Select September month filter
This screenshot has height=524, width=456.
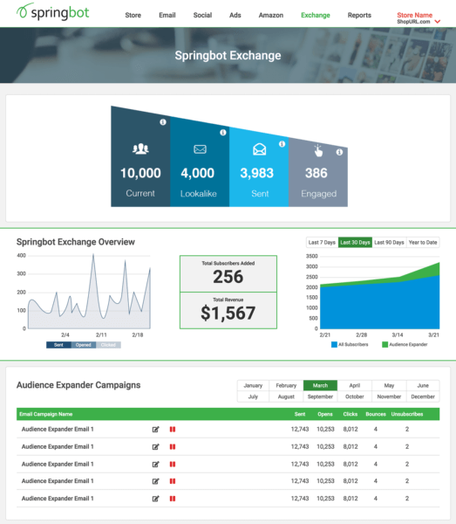click(x=320, y=396)
